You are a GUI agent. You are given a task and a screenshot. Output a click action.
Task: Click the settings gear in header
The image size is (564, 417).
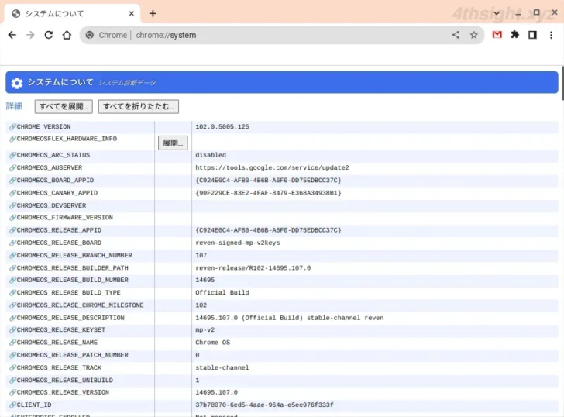click(16, 83)
